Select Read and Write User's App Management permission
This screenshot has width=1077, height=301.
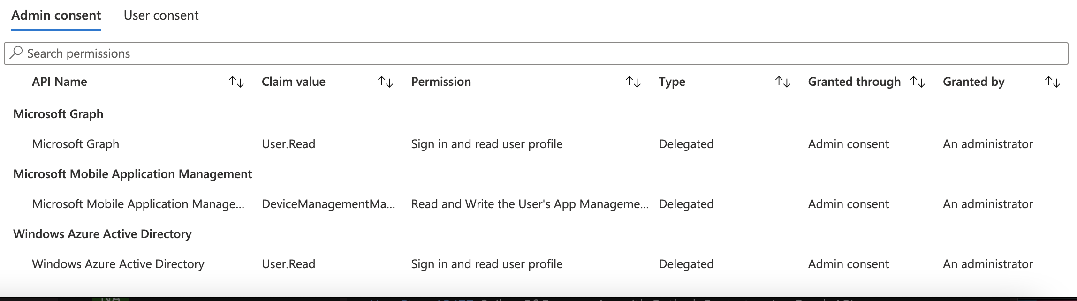click(530, 204)
